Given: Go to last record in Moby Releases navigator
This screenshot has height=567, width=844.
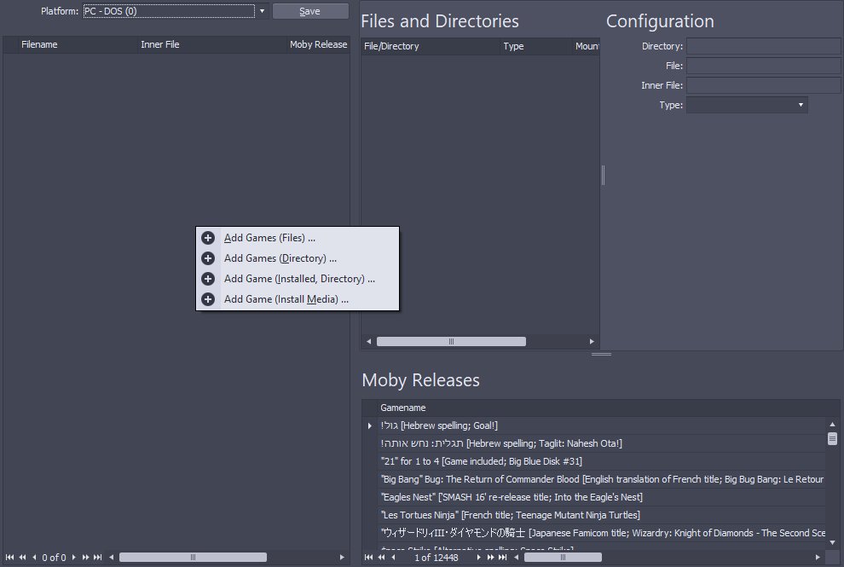Looking at the screenshot, I should point(503,558).
